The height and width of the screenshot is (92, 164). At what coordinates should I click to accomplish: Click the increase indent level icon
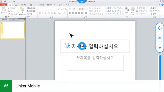83,9
